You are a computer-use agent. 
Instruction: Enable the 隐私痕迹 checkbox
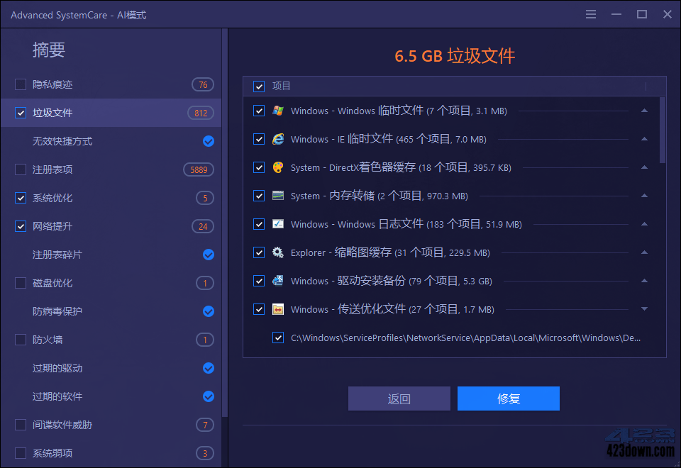(x=20, y=84)
